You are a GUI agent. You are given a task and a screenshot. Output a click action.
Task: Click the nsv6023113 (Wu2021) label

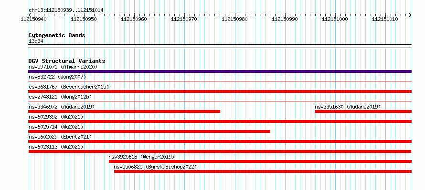[x=56, y=147]
